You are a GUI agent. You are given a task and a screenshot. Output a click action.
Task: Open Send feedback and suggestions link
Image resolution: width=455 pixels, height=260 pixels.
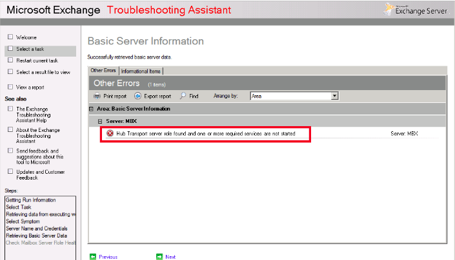pyautogui.click(x=40, y=156)
